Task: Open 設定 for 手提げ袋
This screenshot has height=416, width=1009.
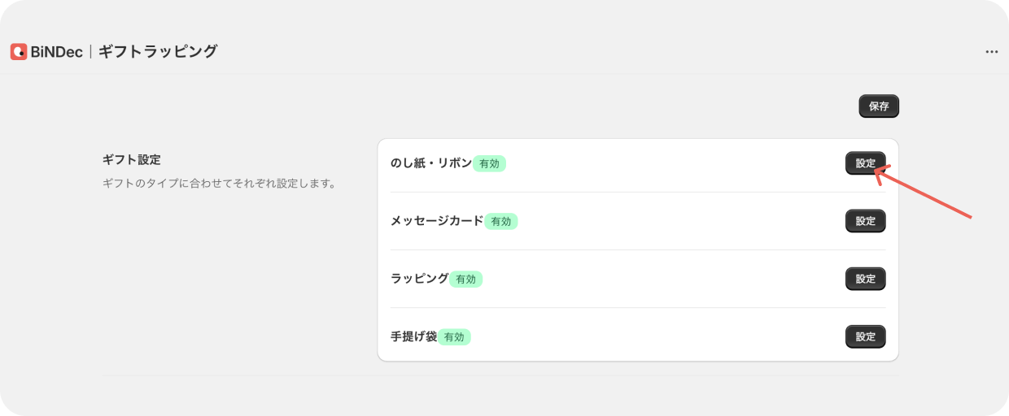Action: pos(865,336)
